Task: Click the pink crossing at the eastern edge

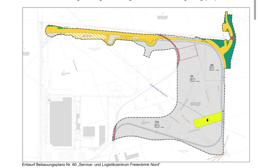Action: pos(234,38)
